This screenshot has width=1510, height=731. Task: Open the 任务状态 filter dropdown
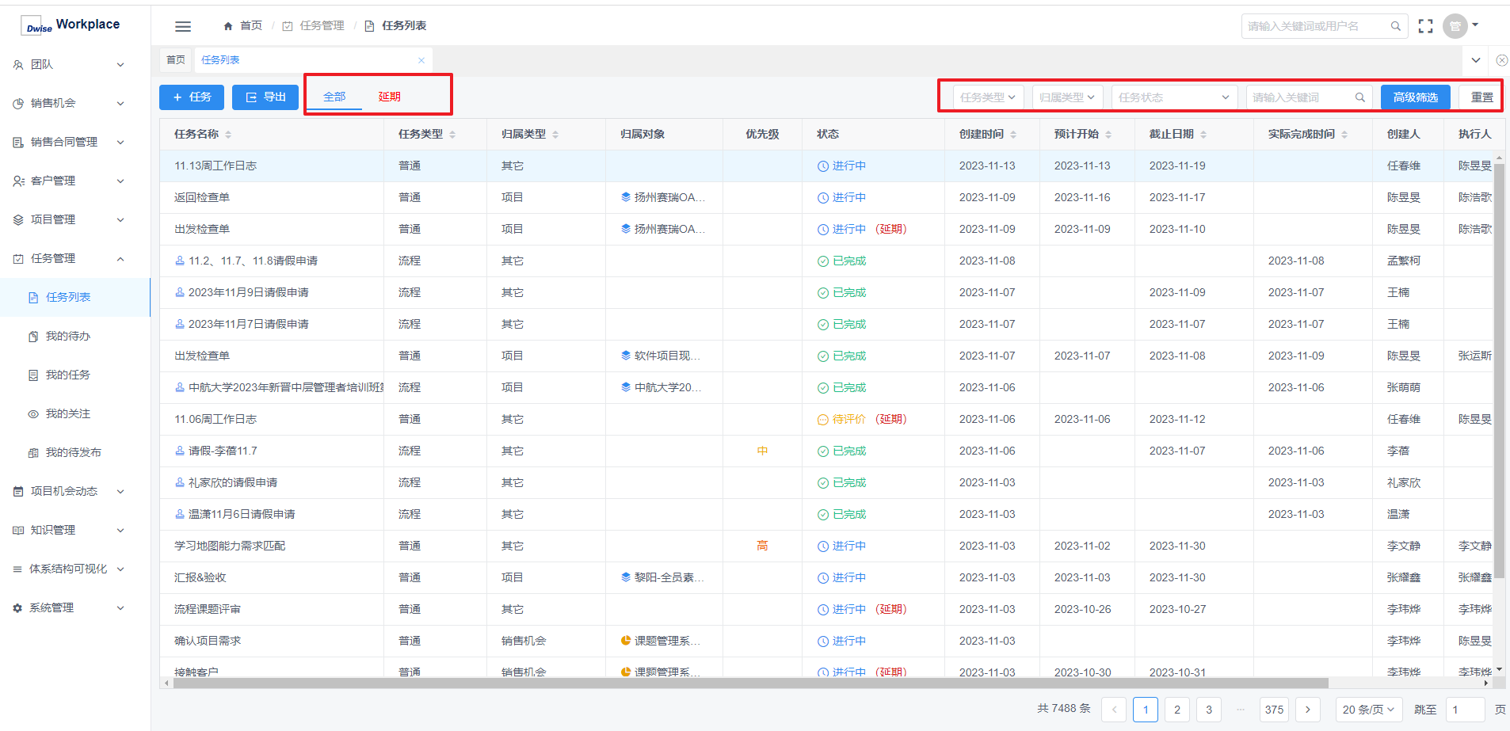[1173, 97]
